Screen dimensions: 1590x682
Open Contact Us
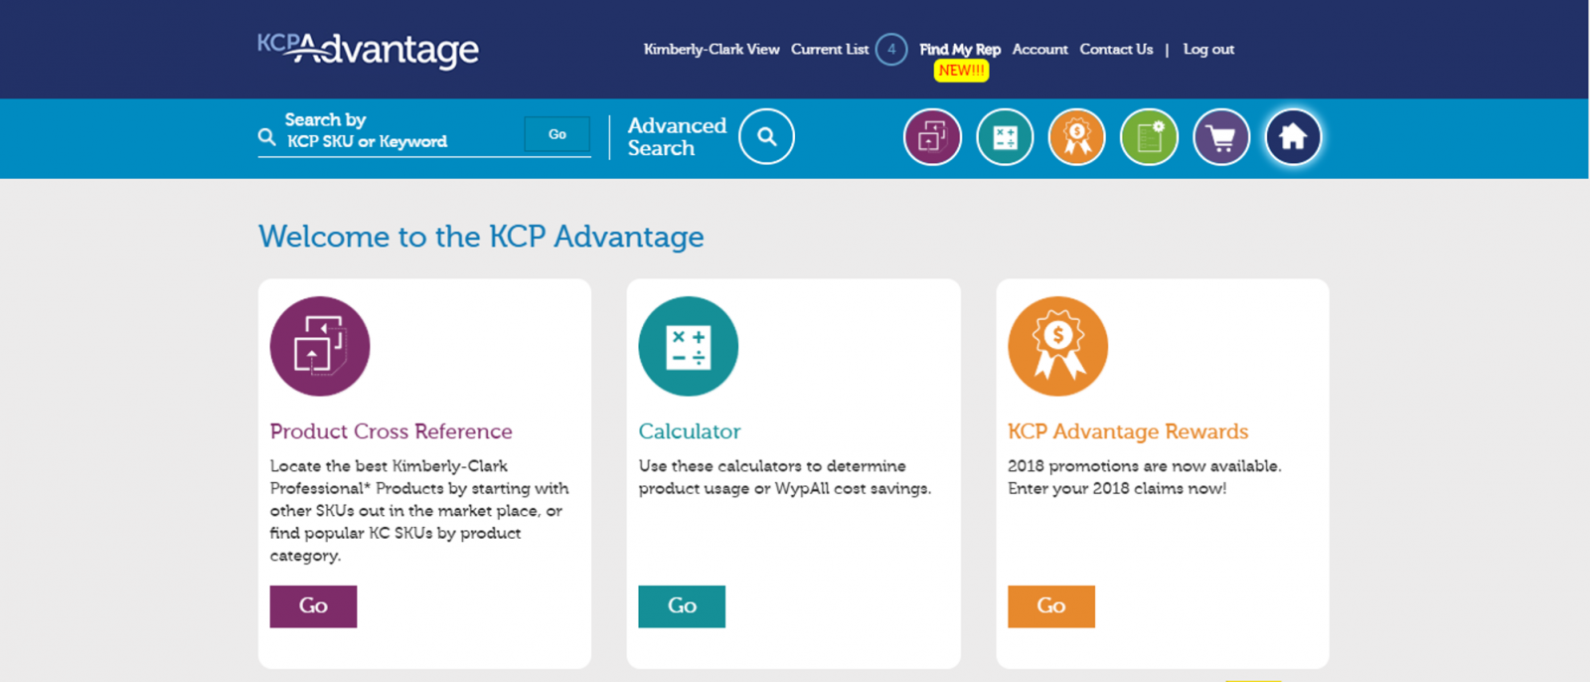pos(1116,49)
